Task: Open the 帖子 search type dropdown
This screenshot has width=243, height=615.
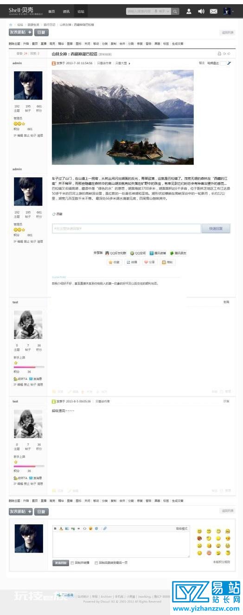Action: (x=163, y=11)
